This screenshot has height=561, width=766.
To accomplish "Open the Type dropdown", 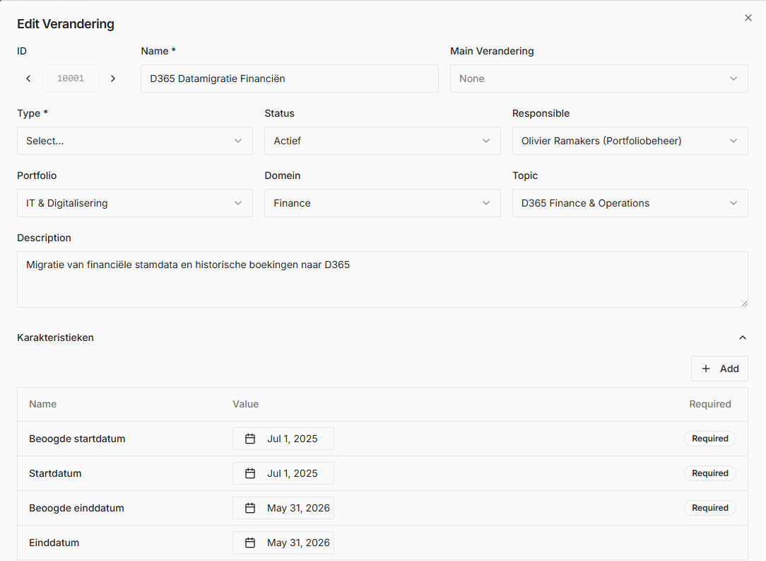I will 134,141.
